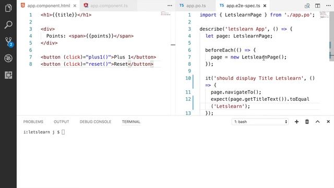Open the Search view in activity bar
The width and height of the screenshot is (334, 188).
[x=8, y=25]
